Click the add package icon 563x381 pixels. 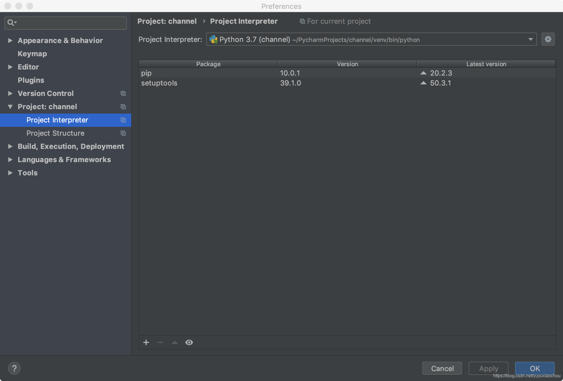[147, 342]
